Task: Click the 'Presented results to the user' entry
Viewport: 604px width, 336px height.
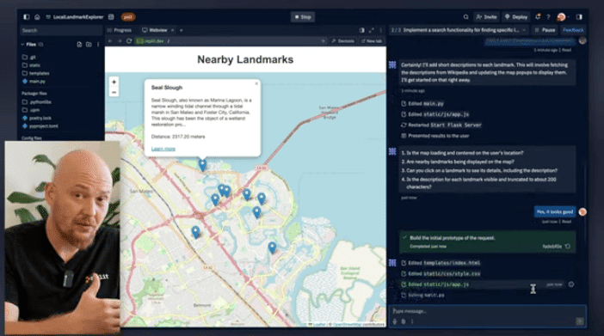Action: [x=435, y=136]
